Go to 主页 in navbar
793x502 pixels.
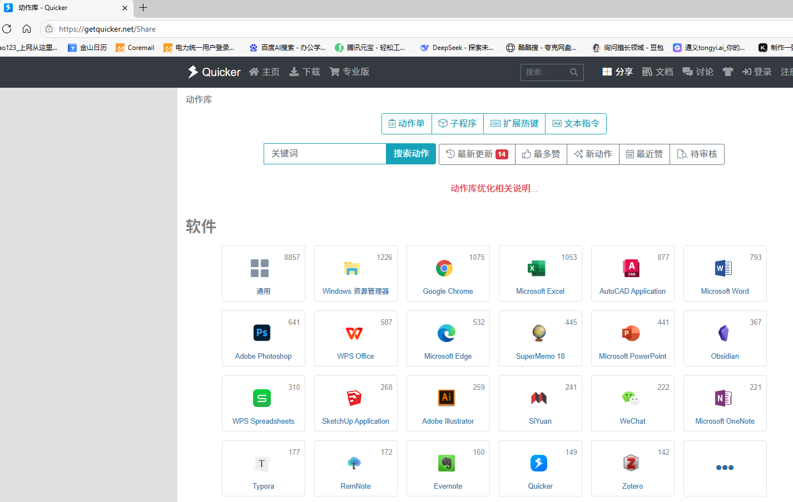click(264, 72)
